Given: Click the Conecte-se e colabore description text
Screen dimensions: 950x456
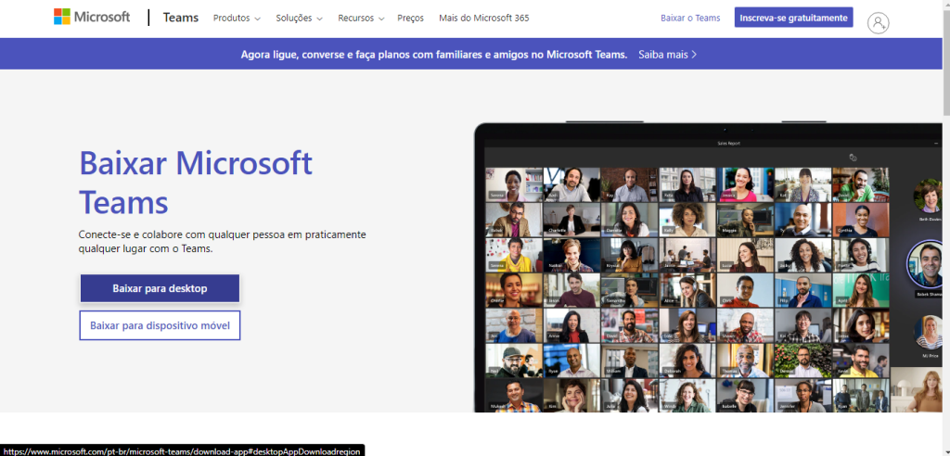Looking at the screenshot, I should (223, 241).
